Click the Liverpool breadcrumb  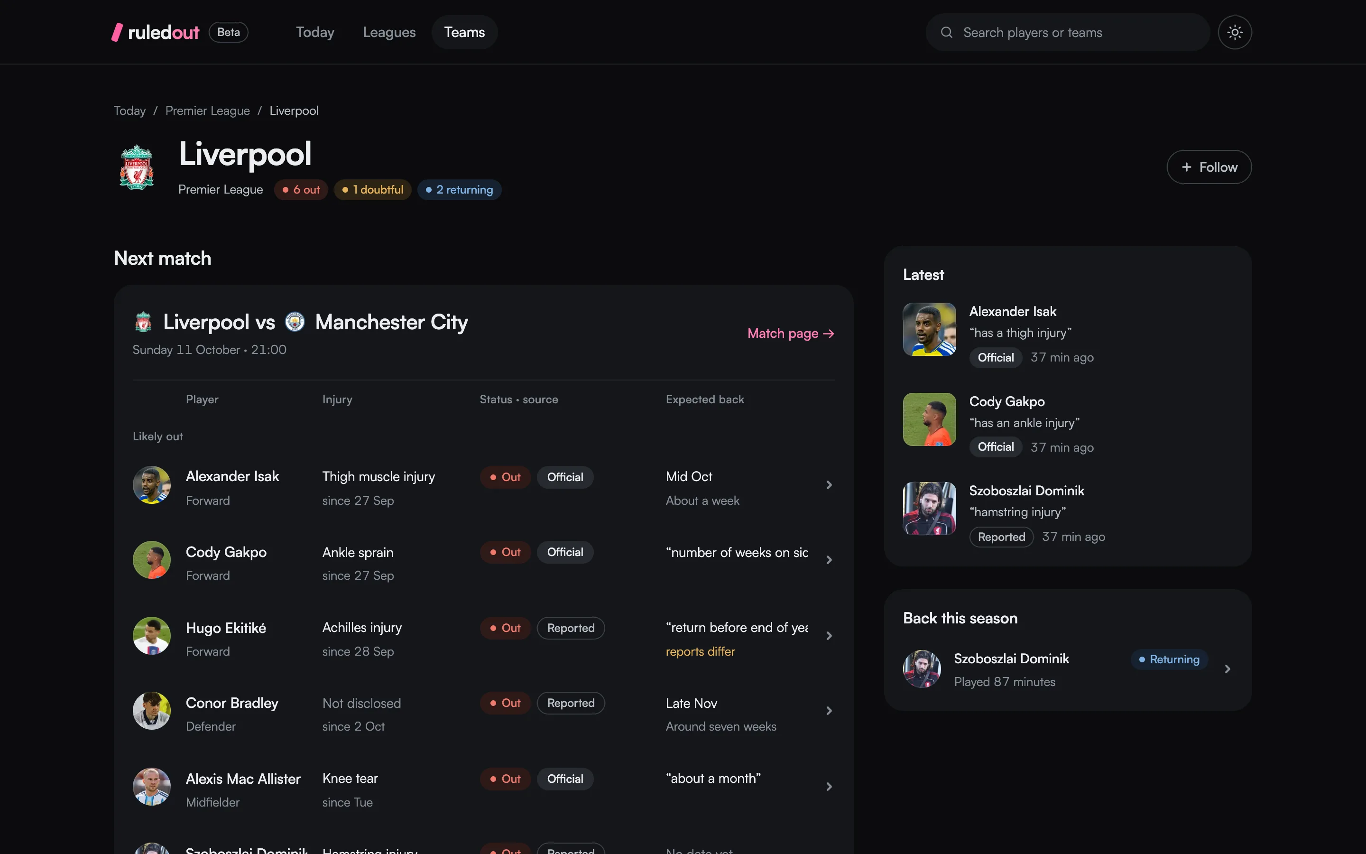(x=294, y=111)
